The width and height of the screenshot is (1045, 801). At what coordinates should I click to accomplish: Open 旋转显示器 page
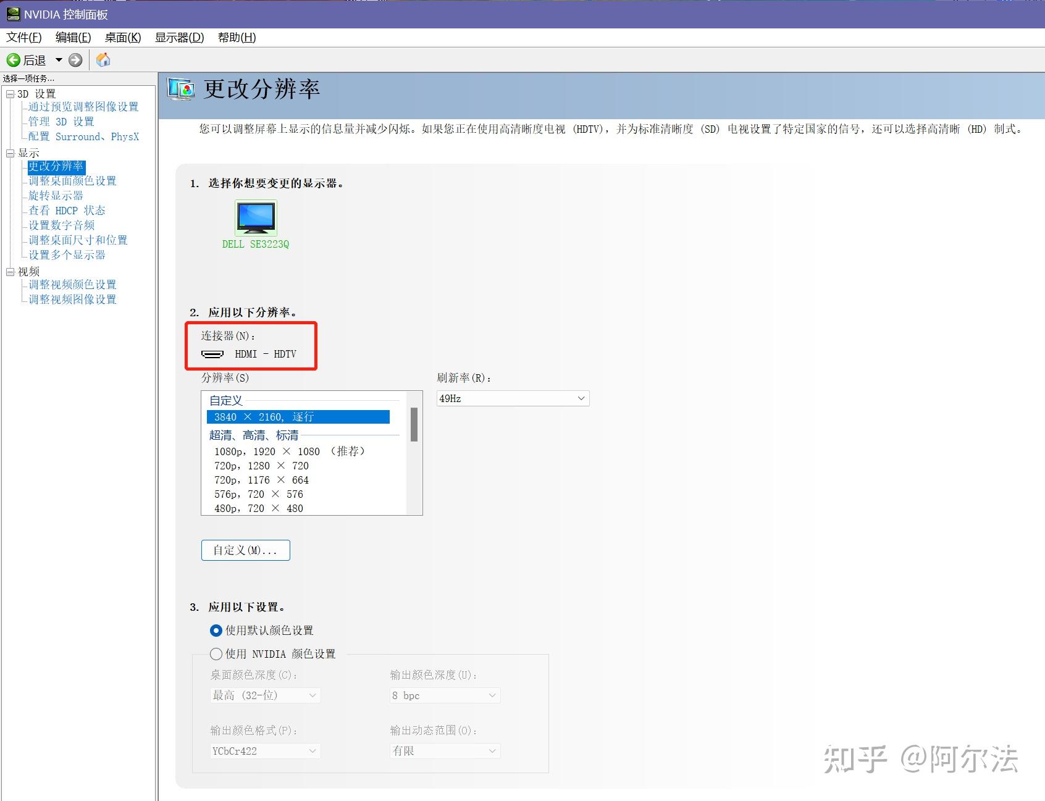point(56,196)
